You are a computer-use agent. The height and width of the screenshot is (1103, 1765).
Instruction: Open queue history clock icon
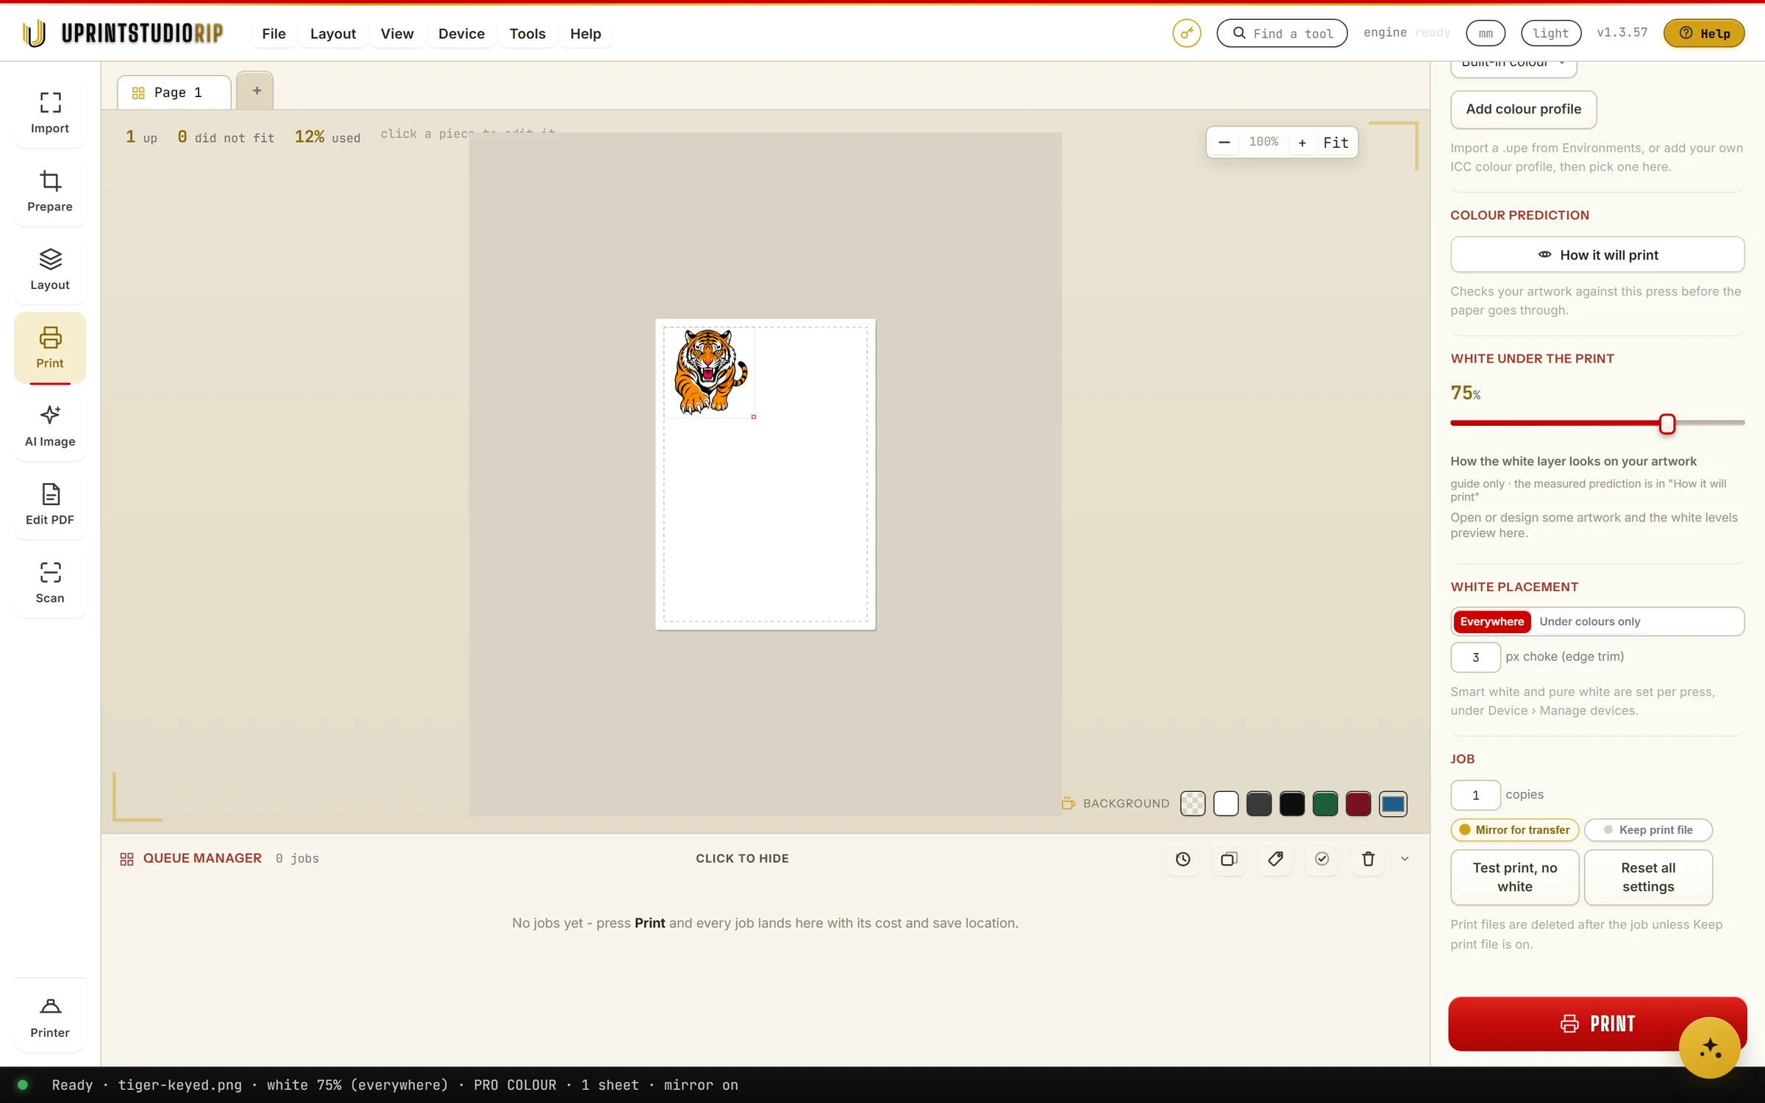point(1183,859)
